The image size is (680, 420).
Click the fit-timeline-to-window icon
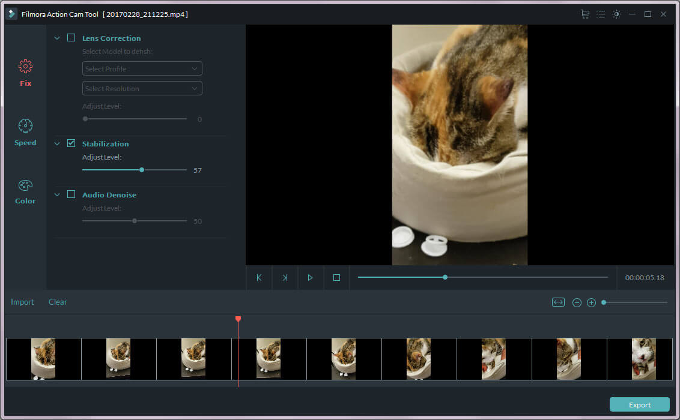(558, 302)
